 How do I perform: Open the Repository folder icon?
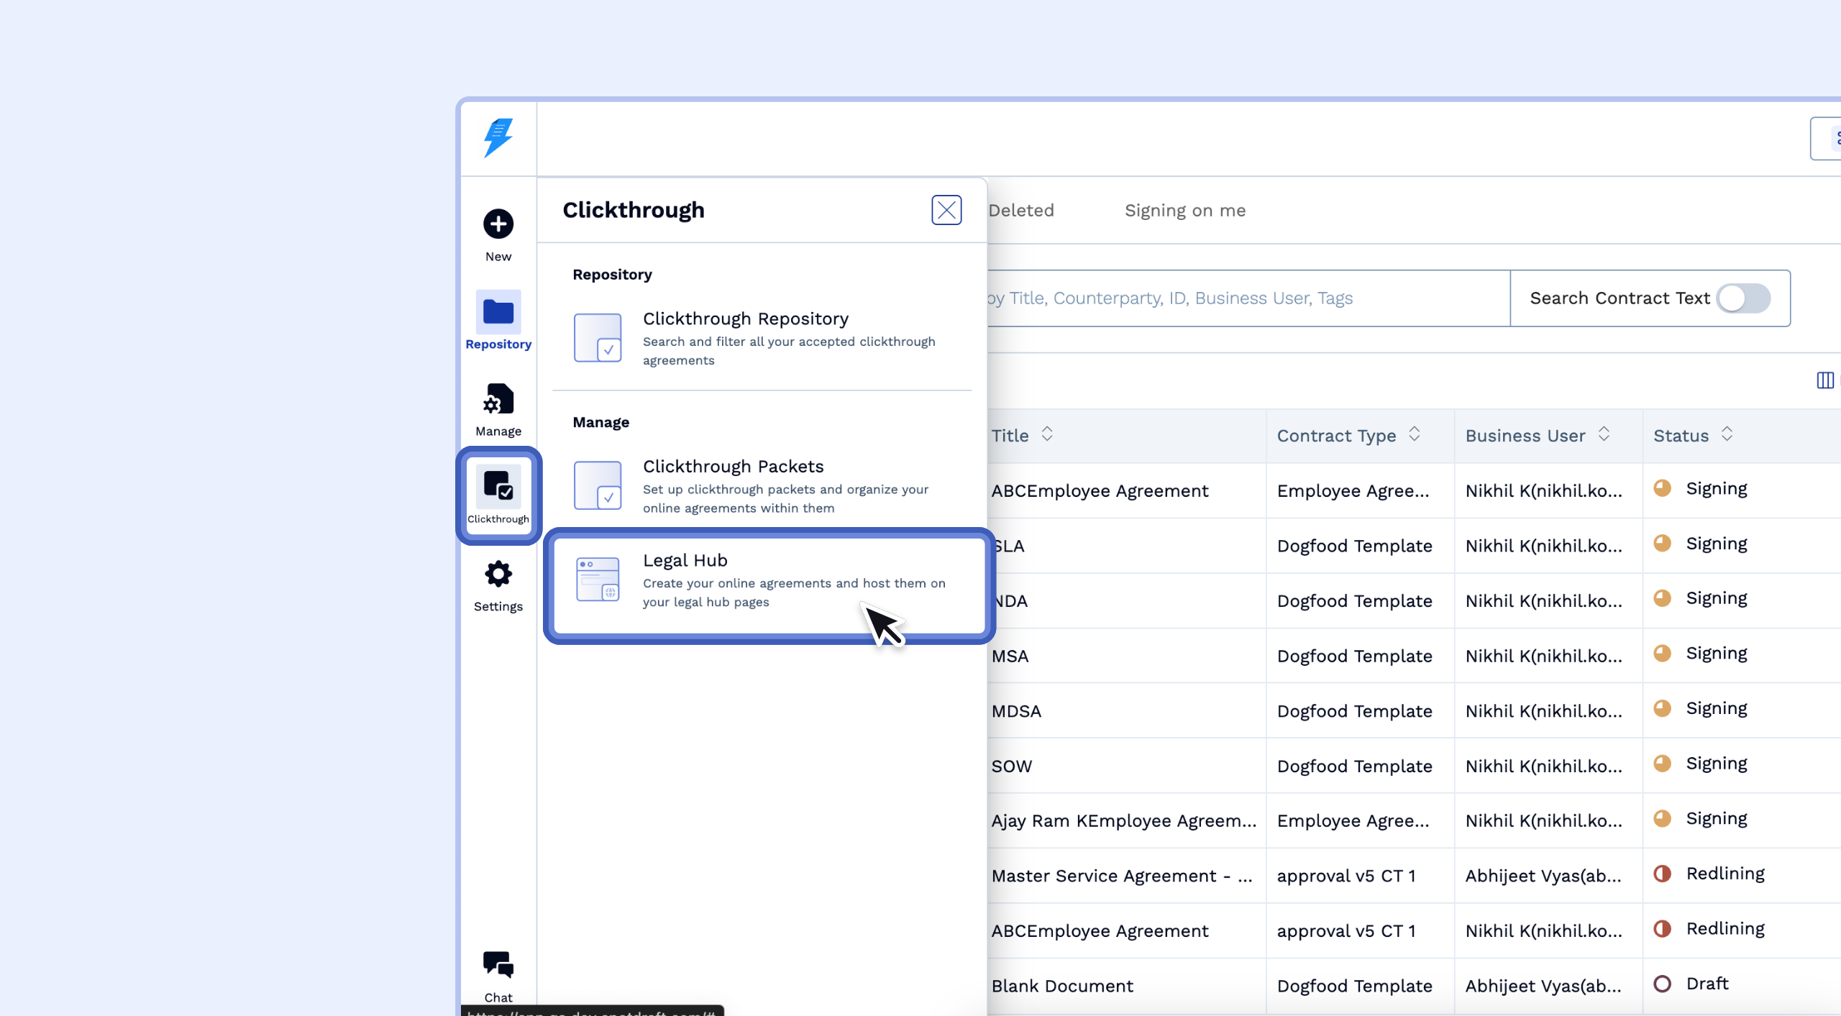[498, 313]
